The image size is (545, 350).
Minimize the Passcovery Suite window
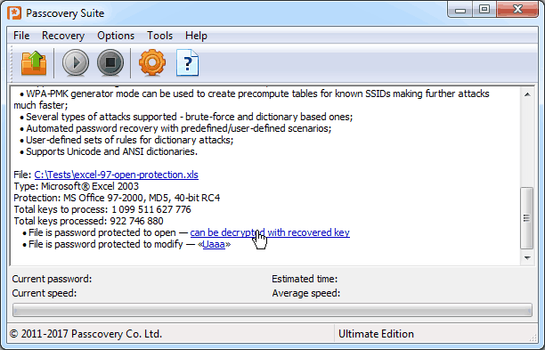[460, 10]
